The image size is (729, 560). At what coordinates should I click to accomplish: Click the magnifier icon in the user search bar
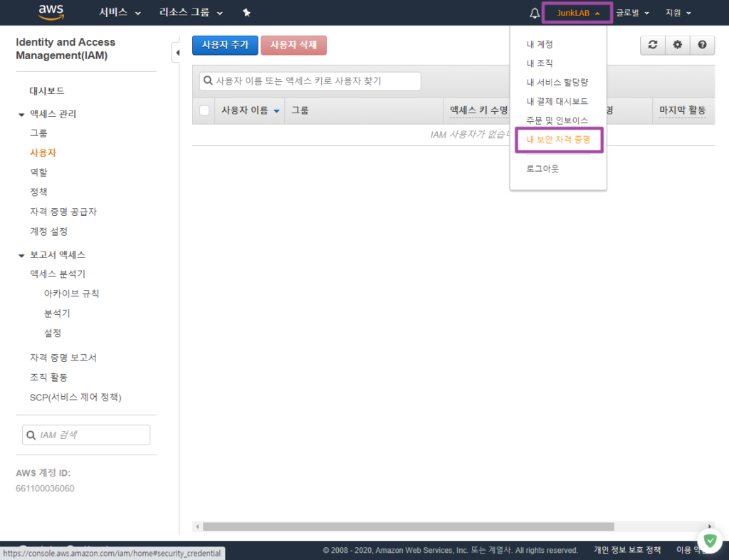pos(206,81)
